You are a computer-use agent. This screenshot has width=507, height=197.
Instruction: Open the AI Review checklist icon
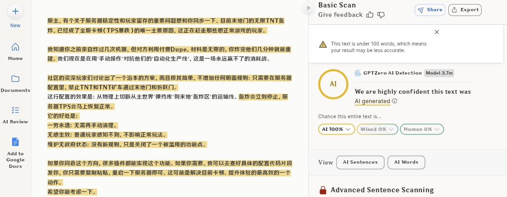tap(16, 110)
